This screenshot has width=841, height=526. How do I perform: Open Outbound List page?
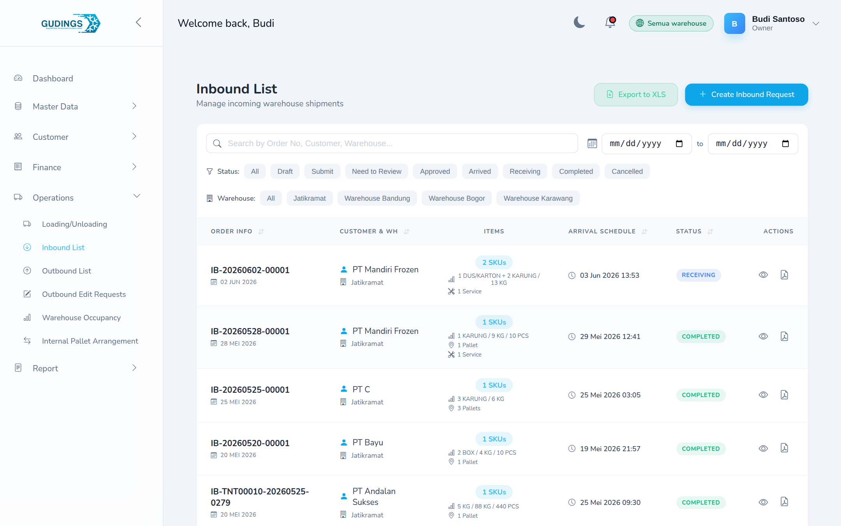pyautogui.click(x=67, y=271)
